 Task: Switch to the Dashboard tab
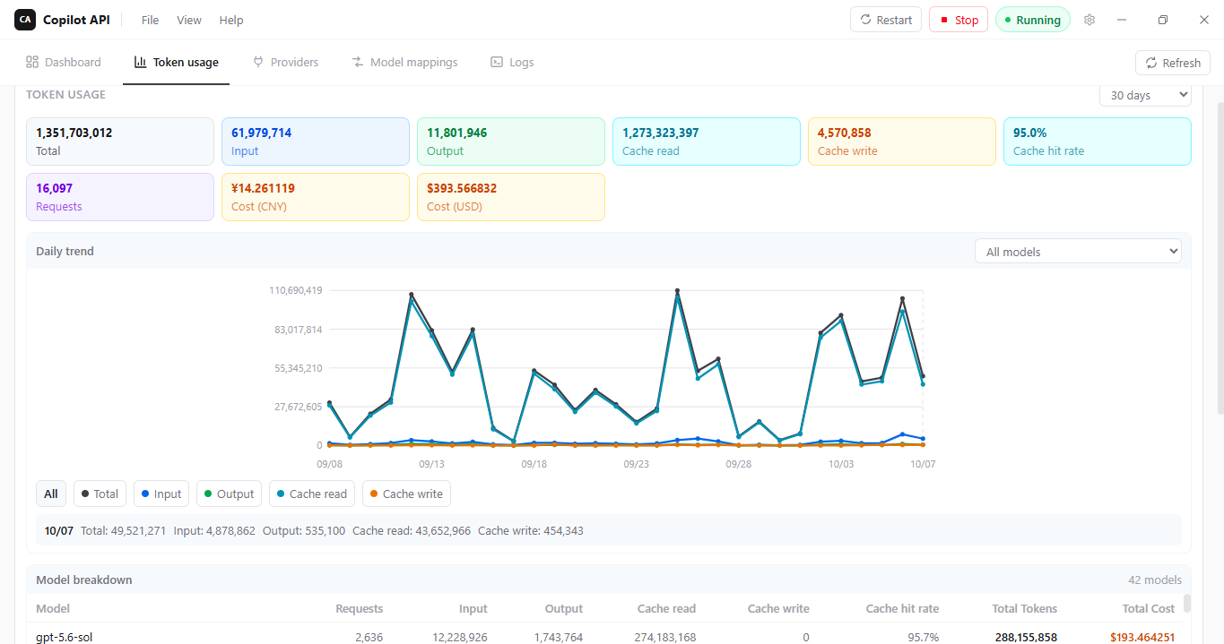pyautogui.click(x=64, y=62)
